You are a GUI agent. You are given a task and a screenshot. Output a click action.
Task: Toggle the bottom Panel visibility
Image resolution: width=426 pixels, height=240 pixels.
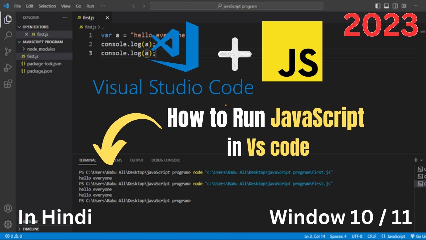point(386,6)
